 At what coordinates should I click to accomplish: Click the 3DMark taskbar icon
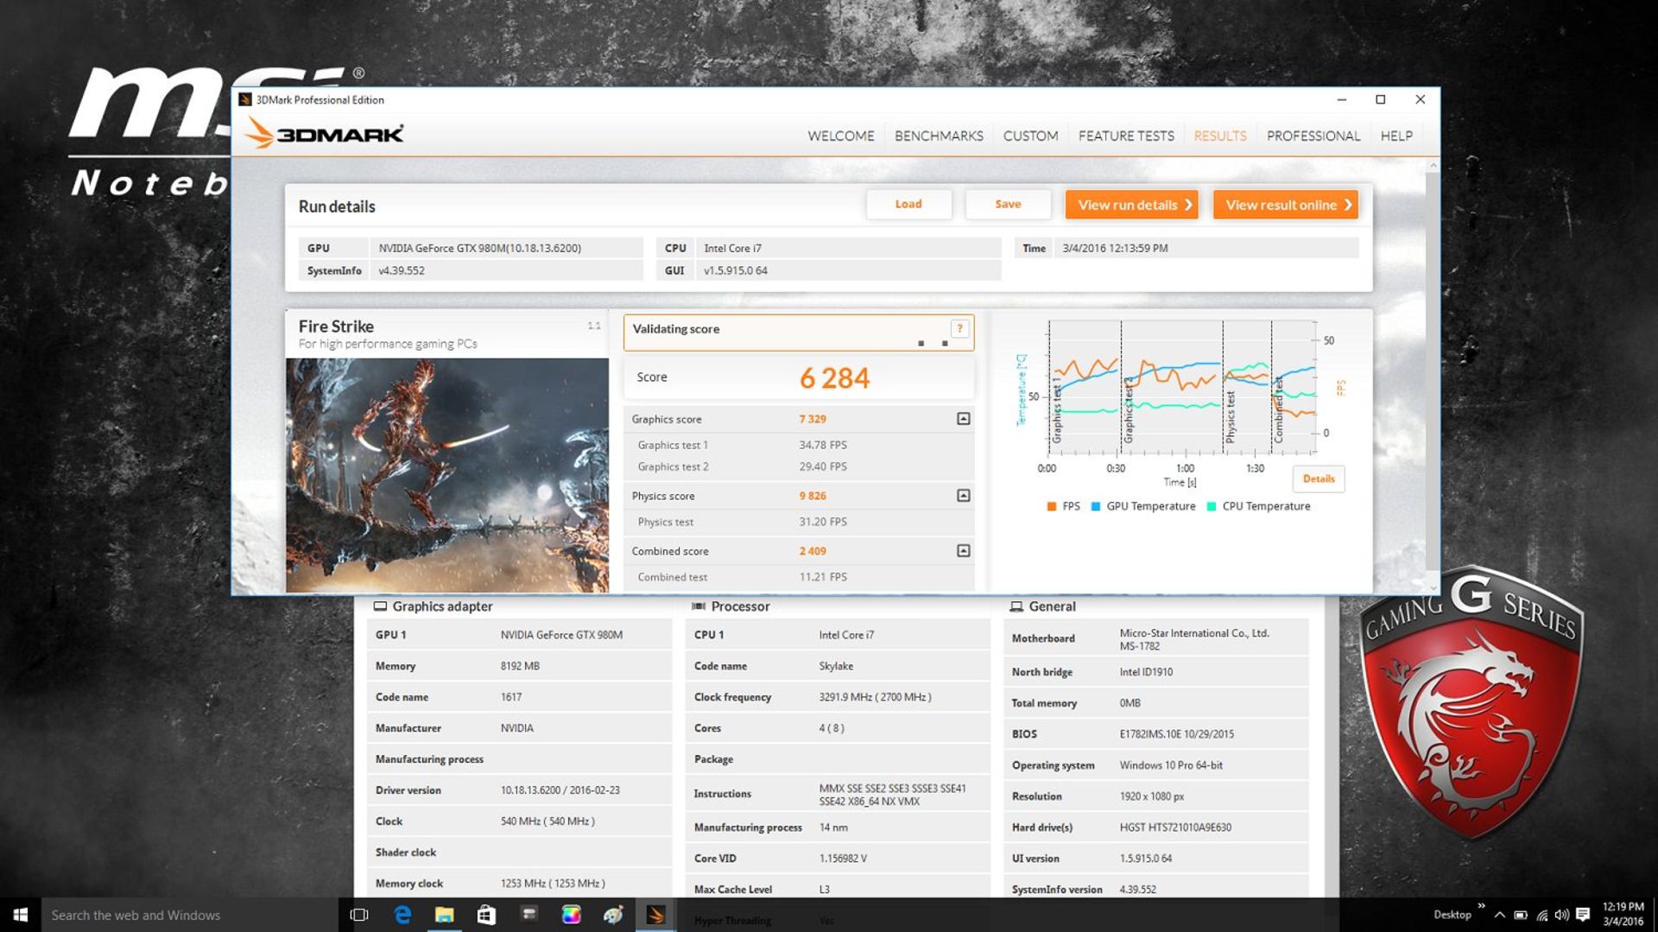(655, 915)
